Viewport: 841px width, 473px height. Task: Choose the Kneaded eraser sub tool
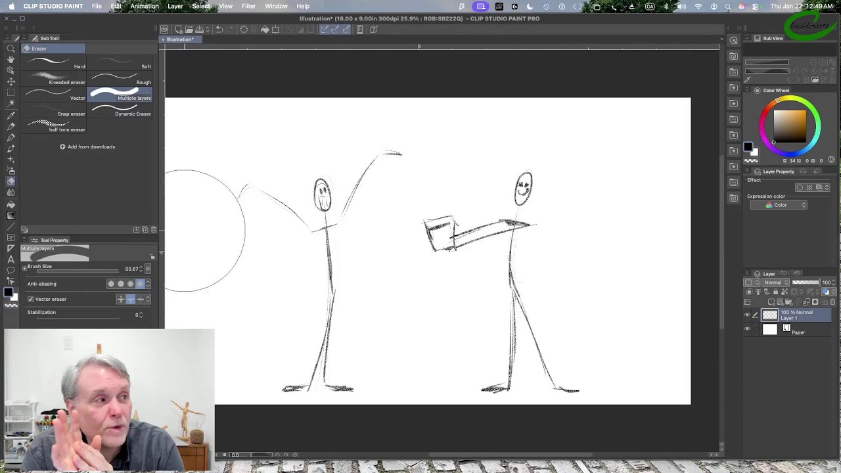[x=55, y=78]
